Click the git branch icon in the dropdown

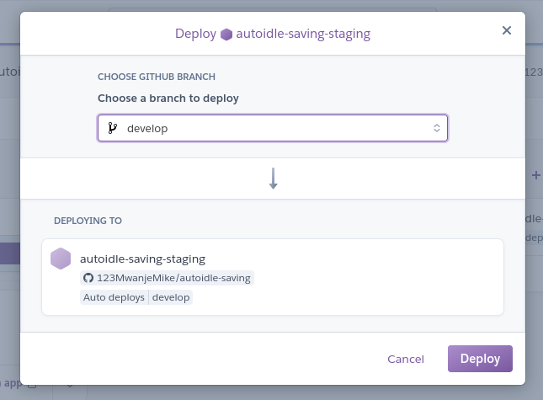click(x=112, y=128)
